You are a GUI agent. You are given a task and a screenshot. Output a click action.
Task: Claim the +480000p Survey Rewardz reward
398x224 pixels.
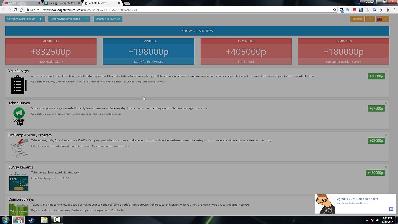(x=375, y=173)
